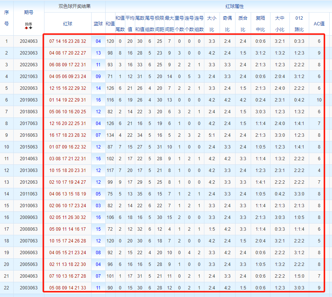Sort period numbers descending with black down arrow
The height and width of the screenshot is (297, 332).
click(31, 28)
